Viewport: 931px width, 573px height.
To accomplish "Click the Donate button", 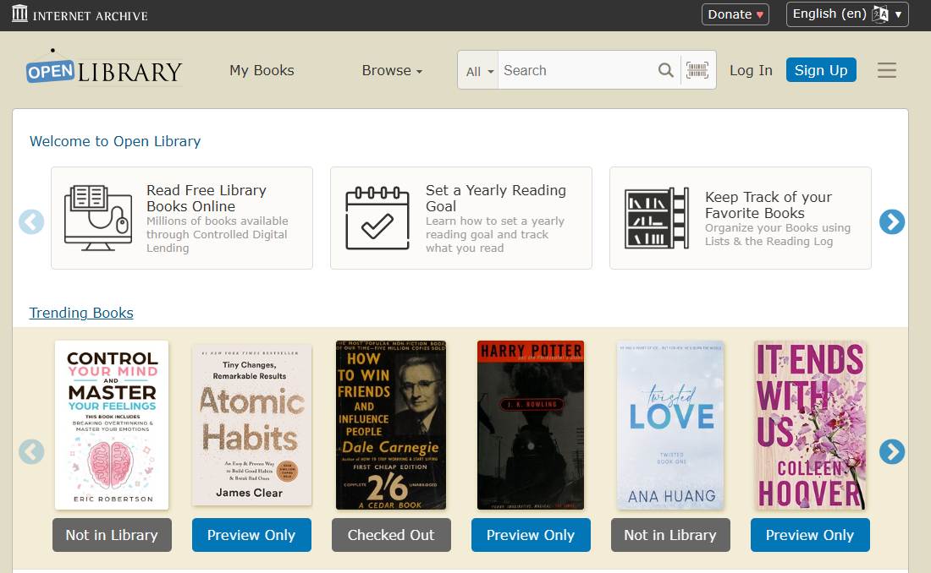I will pos(735,14).
